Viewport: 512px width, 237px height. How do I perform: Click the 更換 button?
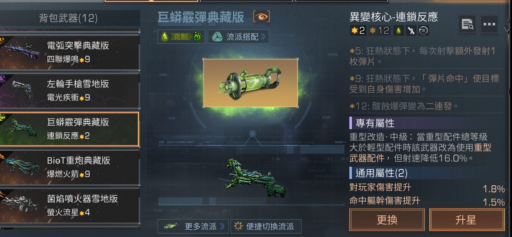coord(387,220)
